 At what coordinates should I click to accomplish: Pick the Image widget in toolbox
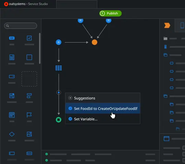29,134
